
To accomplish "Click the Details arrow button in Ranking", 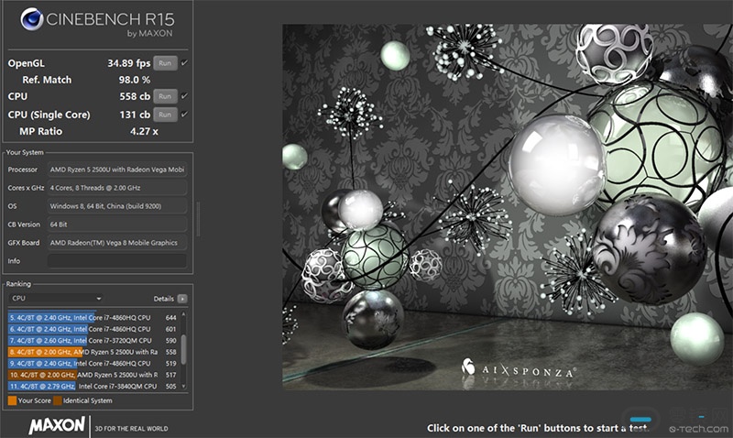I will click(x=182, y=299).
